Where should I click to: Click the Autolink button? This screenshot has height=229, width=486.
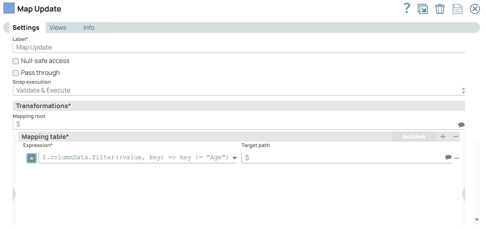[x=414, y=137]
